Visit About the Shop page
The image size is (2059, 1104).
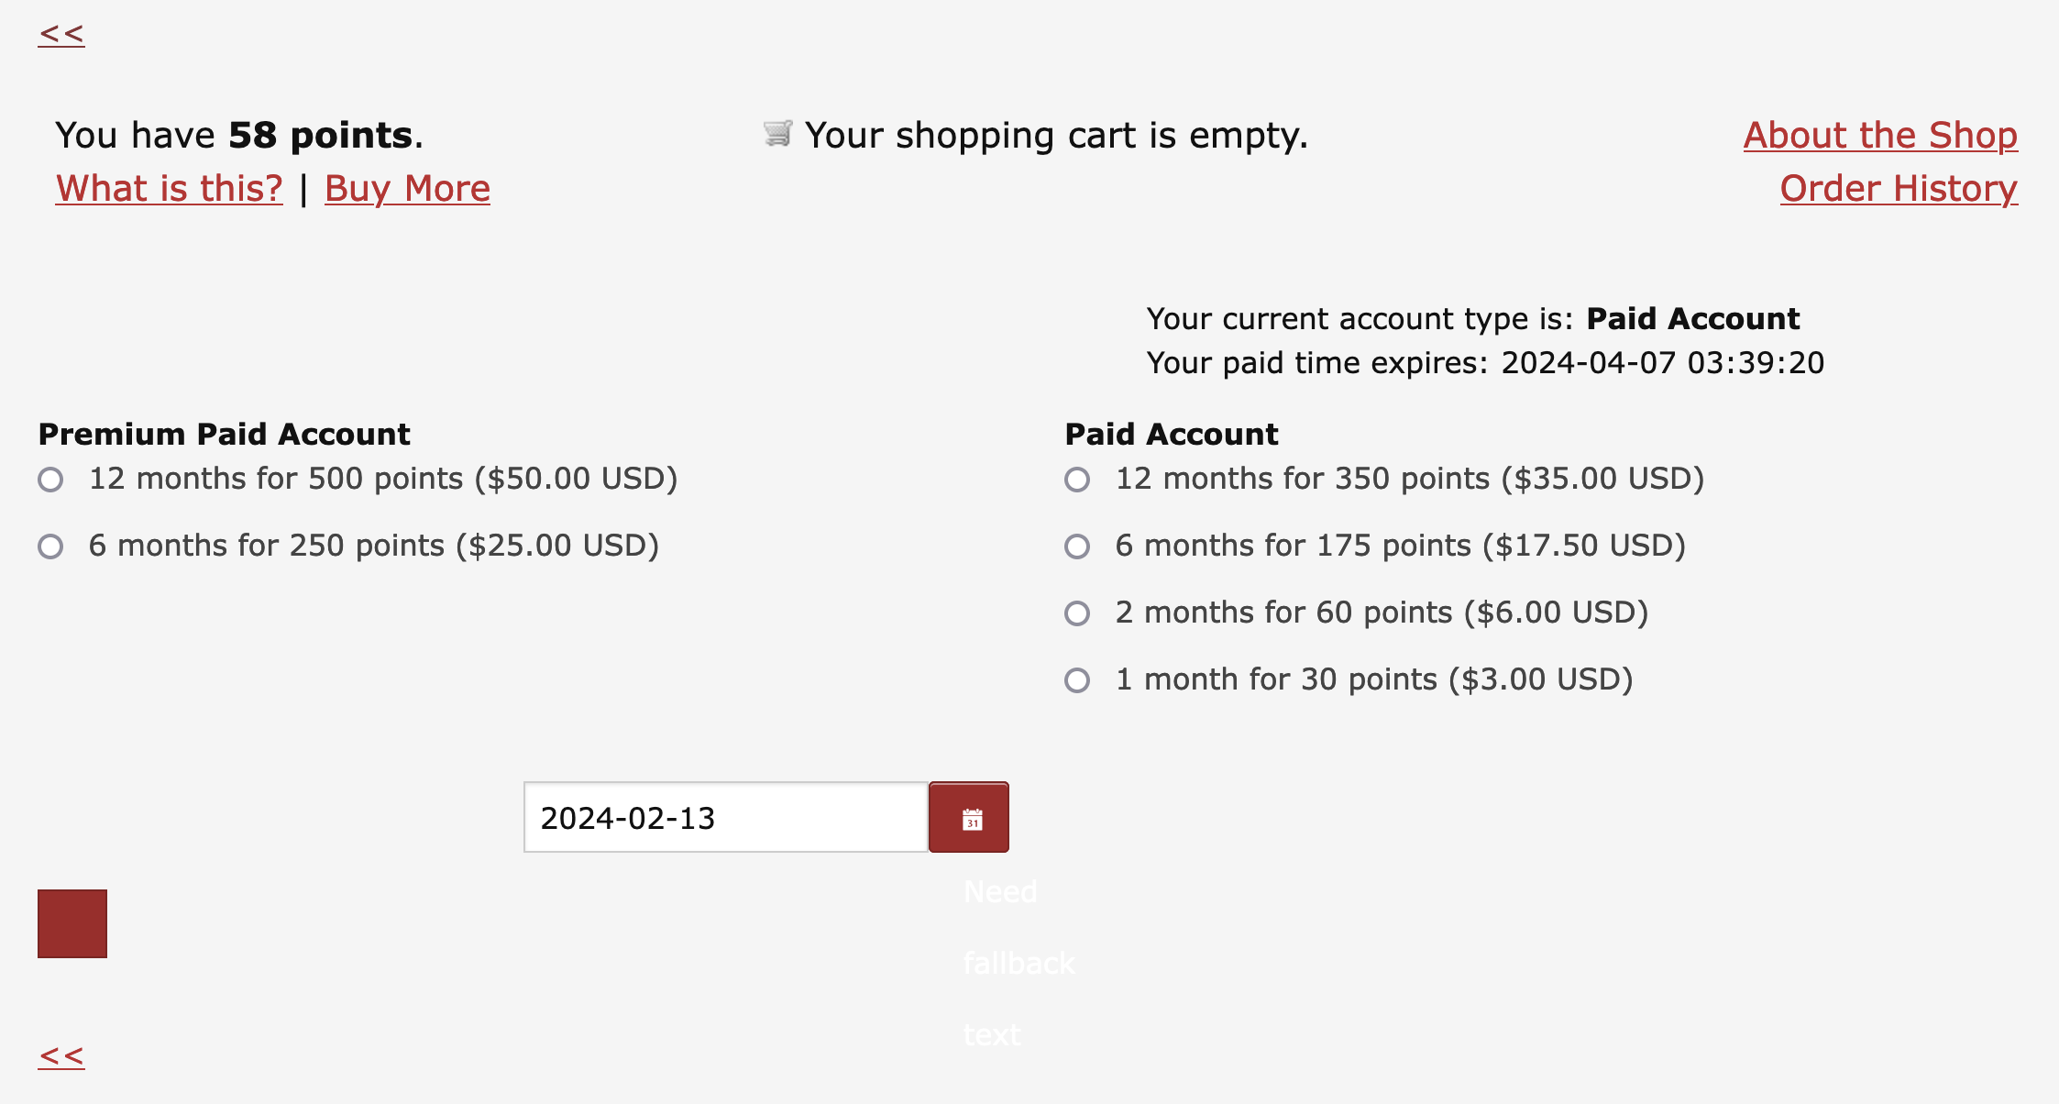click(1880, 136)
